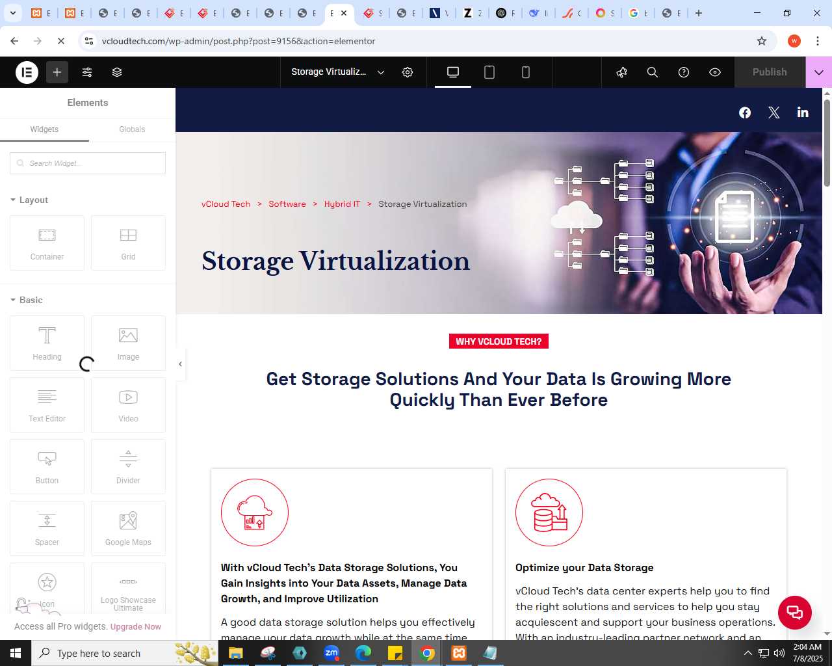Select the Button widget
This screenshot has height=666, width=832.
coord(47,466)
